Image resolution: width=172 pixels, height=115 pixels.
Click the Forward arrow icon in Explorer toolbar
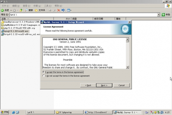click(x=14, y=10)
